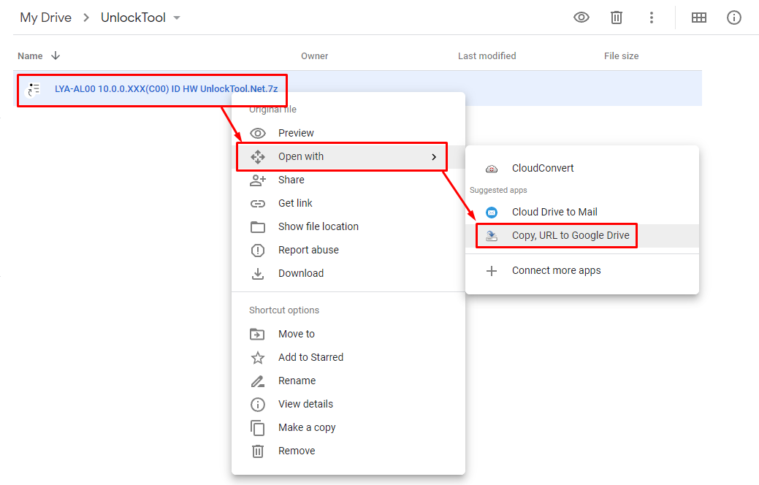Open with Cloud Drive to Mail
Screen dimensions: 759x485
tap(581, 212)
